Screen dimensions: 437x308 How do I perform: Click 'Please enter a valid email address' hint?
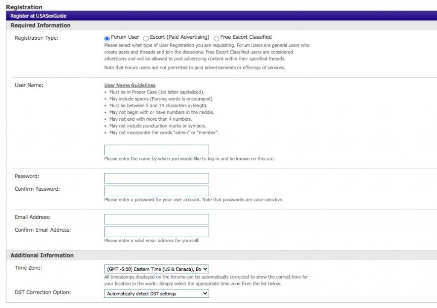152,241
